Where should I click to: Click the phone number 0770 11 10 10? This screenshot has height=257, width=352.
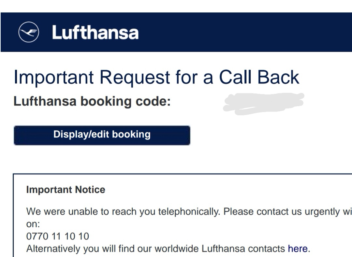point(58,236)
